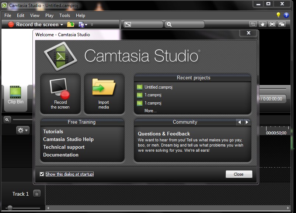Select the Crop tool in preview toolbar

coord(253,24)
